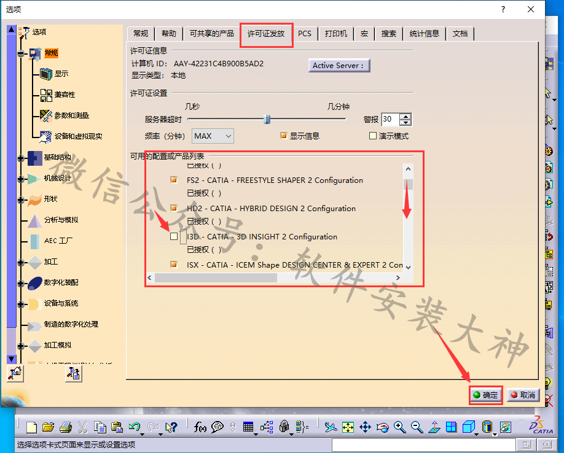Image resolution: width=564 pixels, height=453 pixels.
Task: Select 兼容性 in the options tree
Action: tap(65, 95)
